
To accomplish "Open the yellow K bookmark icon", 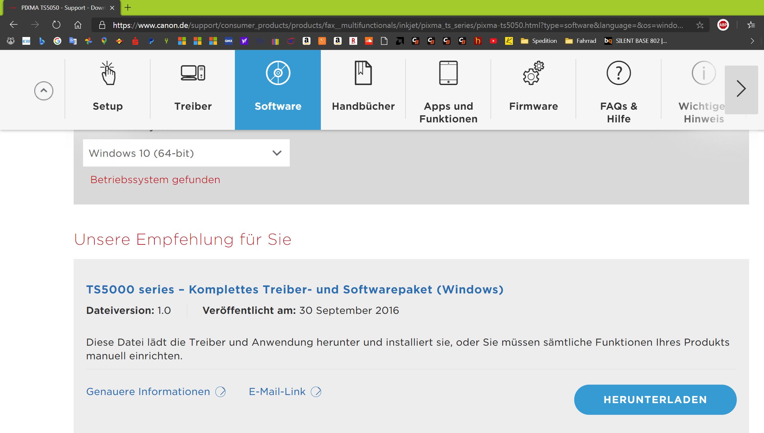I will pos(509,41).
